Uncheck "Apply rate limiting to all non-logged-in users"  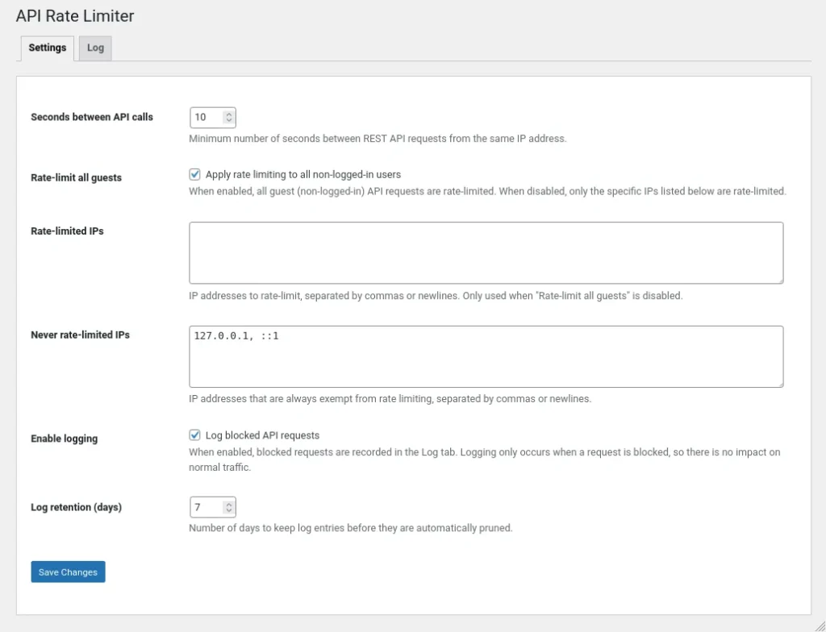click(x=194, y=174)
